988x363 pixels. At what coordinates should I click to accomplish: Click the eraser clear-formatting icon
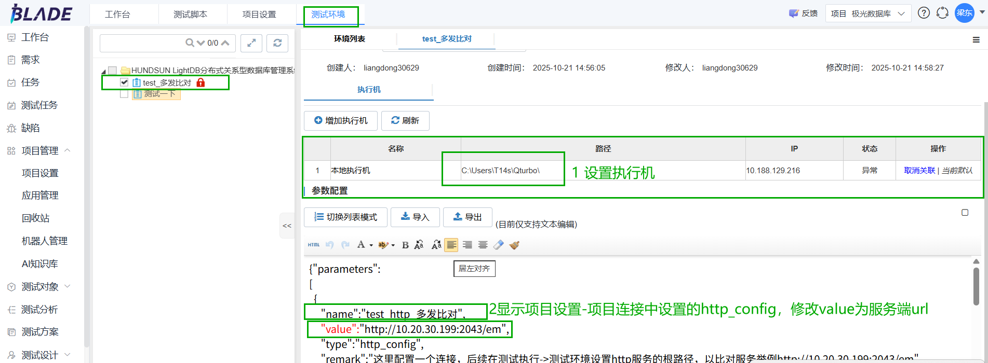[498, 245]
